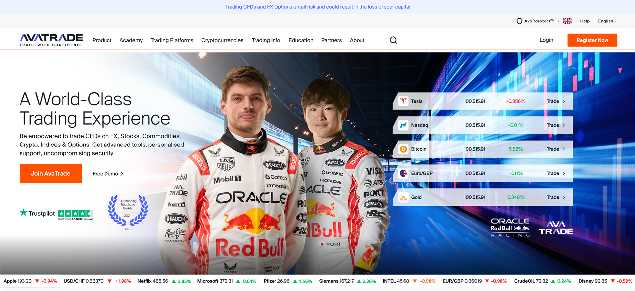Click Gold change 0.348%

[516, 197]
